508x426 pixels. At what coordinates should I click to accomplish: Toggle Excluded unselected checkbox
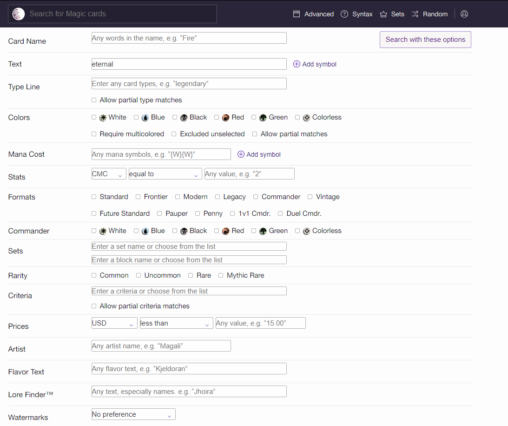click(x=174, y=134)
